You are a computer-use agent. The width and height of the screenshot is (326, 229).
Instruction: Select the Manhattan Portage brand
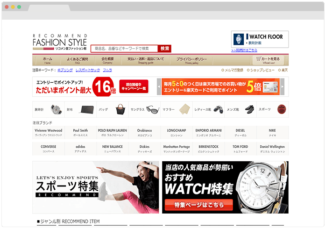(x=177, y=149)
